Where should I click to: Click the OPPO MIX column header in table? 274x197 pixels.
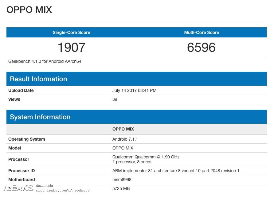pos(123,129)
